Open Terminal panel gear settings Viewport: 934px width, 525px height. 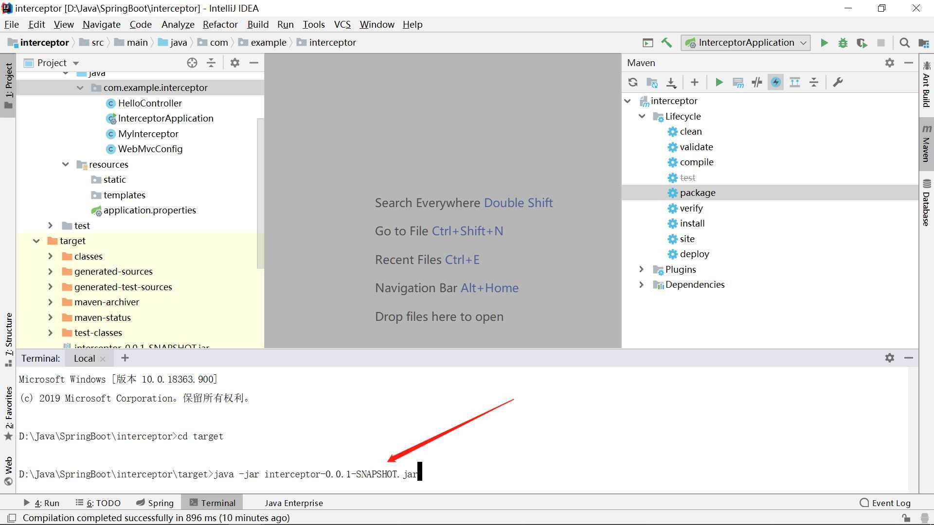click(x=890, y=358)
